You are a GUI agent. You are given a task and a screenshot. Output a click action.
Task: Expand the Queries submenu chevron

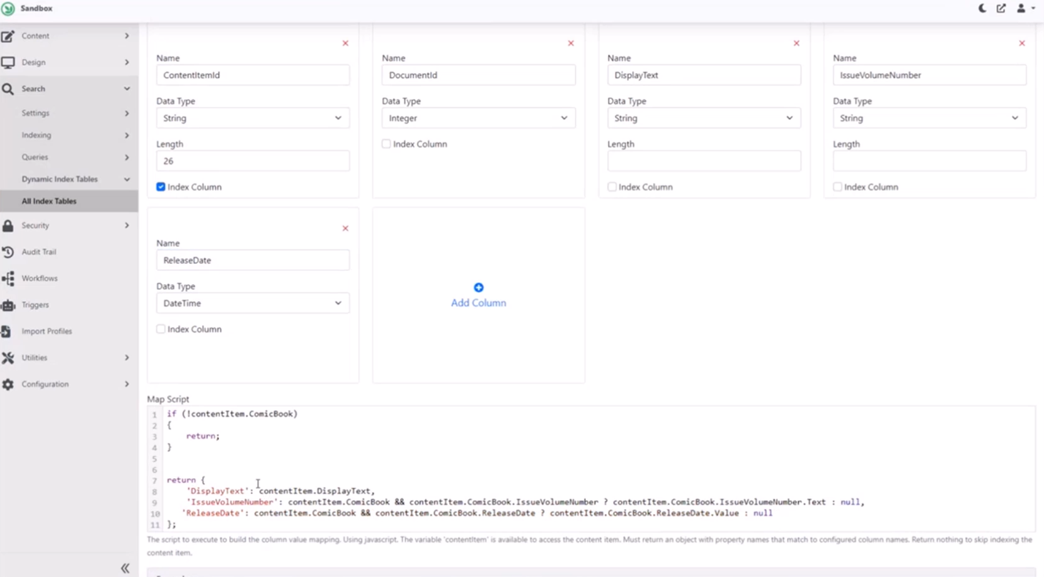[x=127, y=157]
